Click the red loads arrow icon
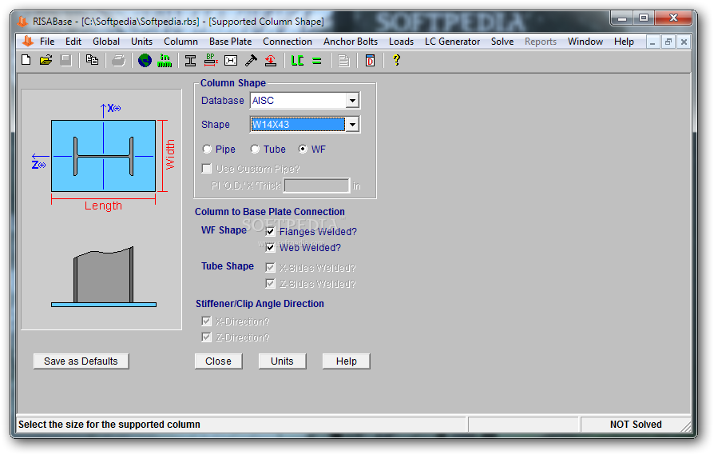Viewport: 714px width, 455px height. click(x=271, y=60)
